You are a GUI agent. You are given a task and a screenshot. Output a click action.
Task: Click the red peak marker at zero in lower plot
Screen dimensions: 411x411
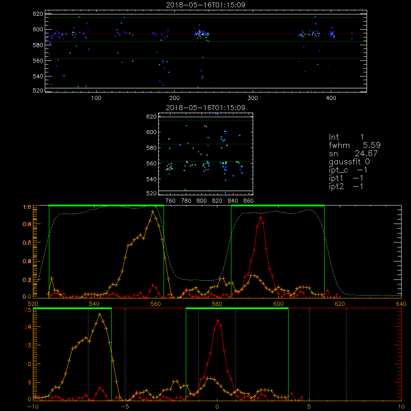[217, 320]
